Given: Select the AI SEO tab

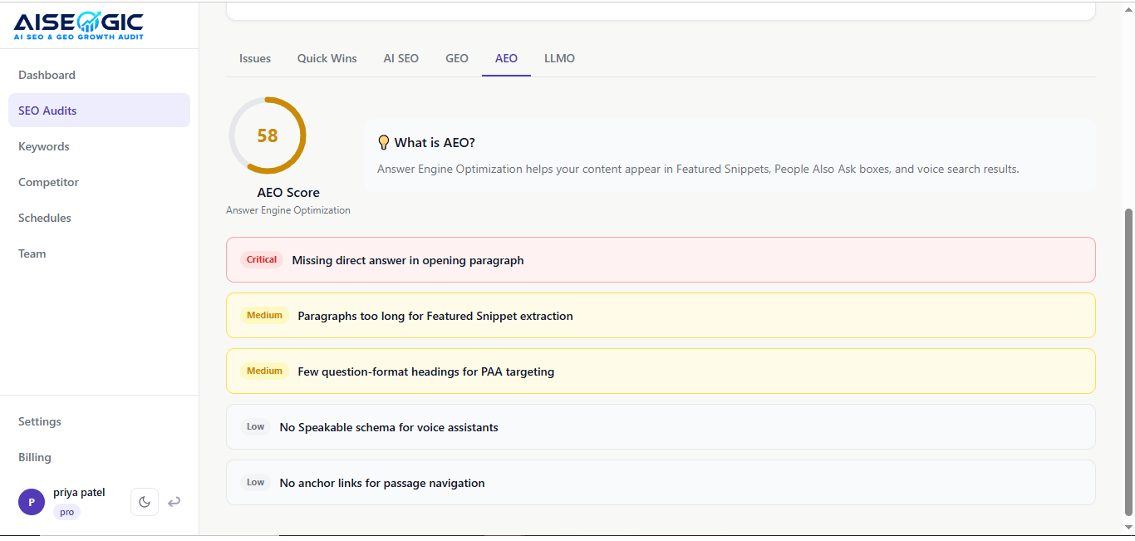Looking at the screenshot, I should [401, 58].
